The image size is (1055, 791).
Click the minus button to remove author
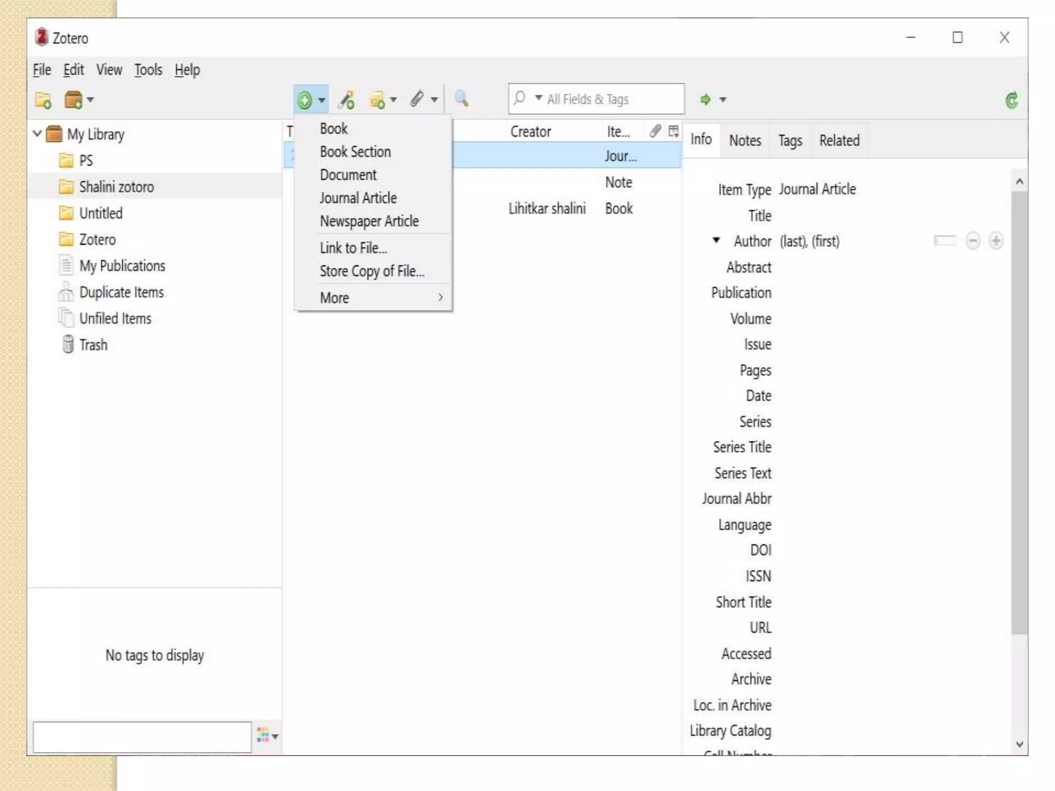(x=973, y=240)
